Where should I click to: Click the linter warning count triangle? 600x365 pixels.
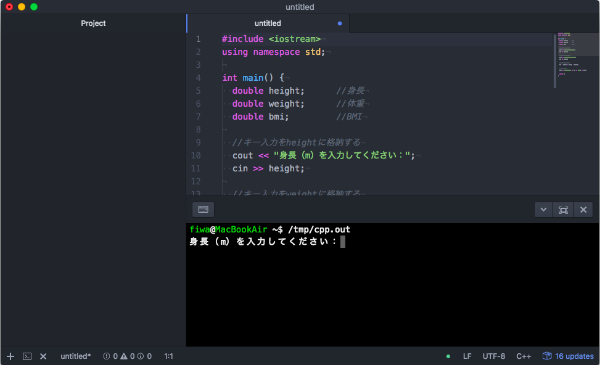point(123,356)
